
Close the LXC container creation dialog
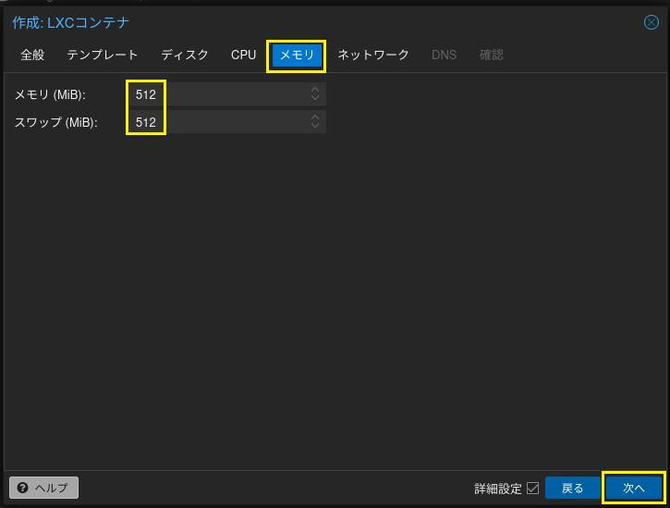pos(652,22)
